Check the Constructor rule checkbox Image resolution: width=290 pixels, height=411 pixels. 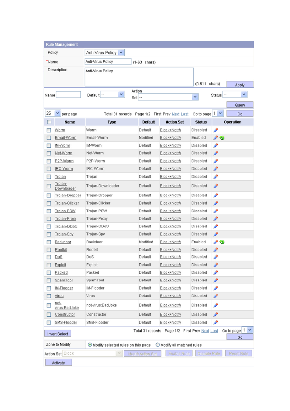49,314
